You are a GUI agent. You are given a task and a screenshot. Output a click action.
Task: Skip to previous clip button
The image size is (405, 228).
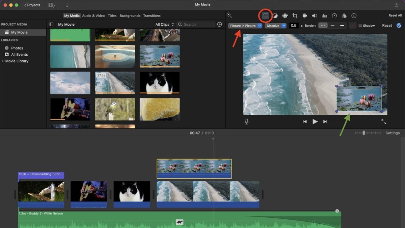point(305,122)
